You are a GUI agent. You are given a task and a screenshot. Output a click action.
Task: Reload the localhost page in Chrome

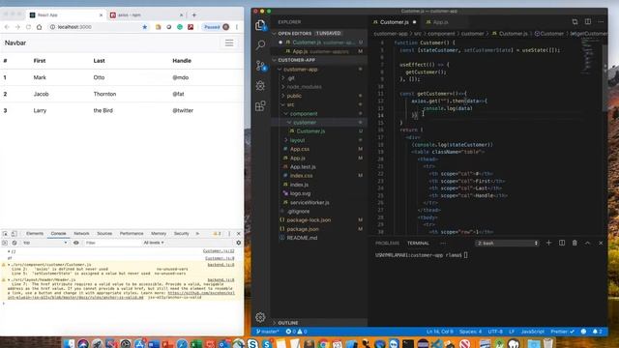tap(28, 27)
